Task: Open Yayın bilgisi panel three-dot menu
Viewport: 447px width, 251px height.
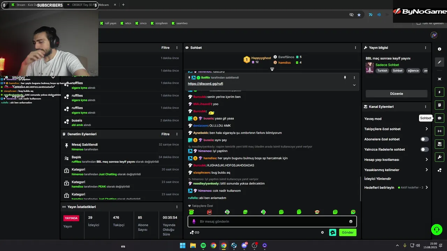Action: tap(425, 48)
